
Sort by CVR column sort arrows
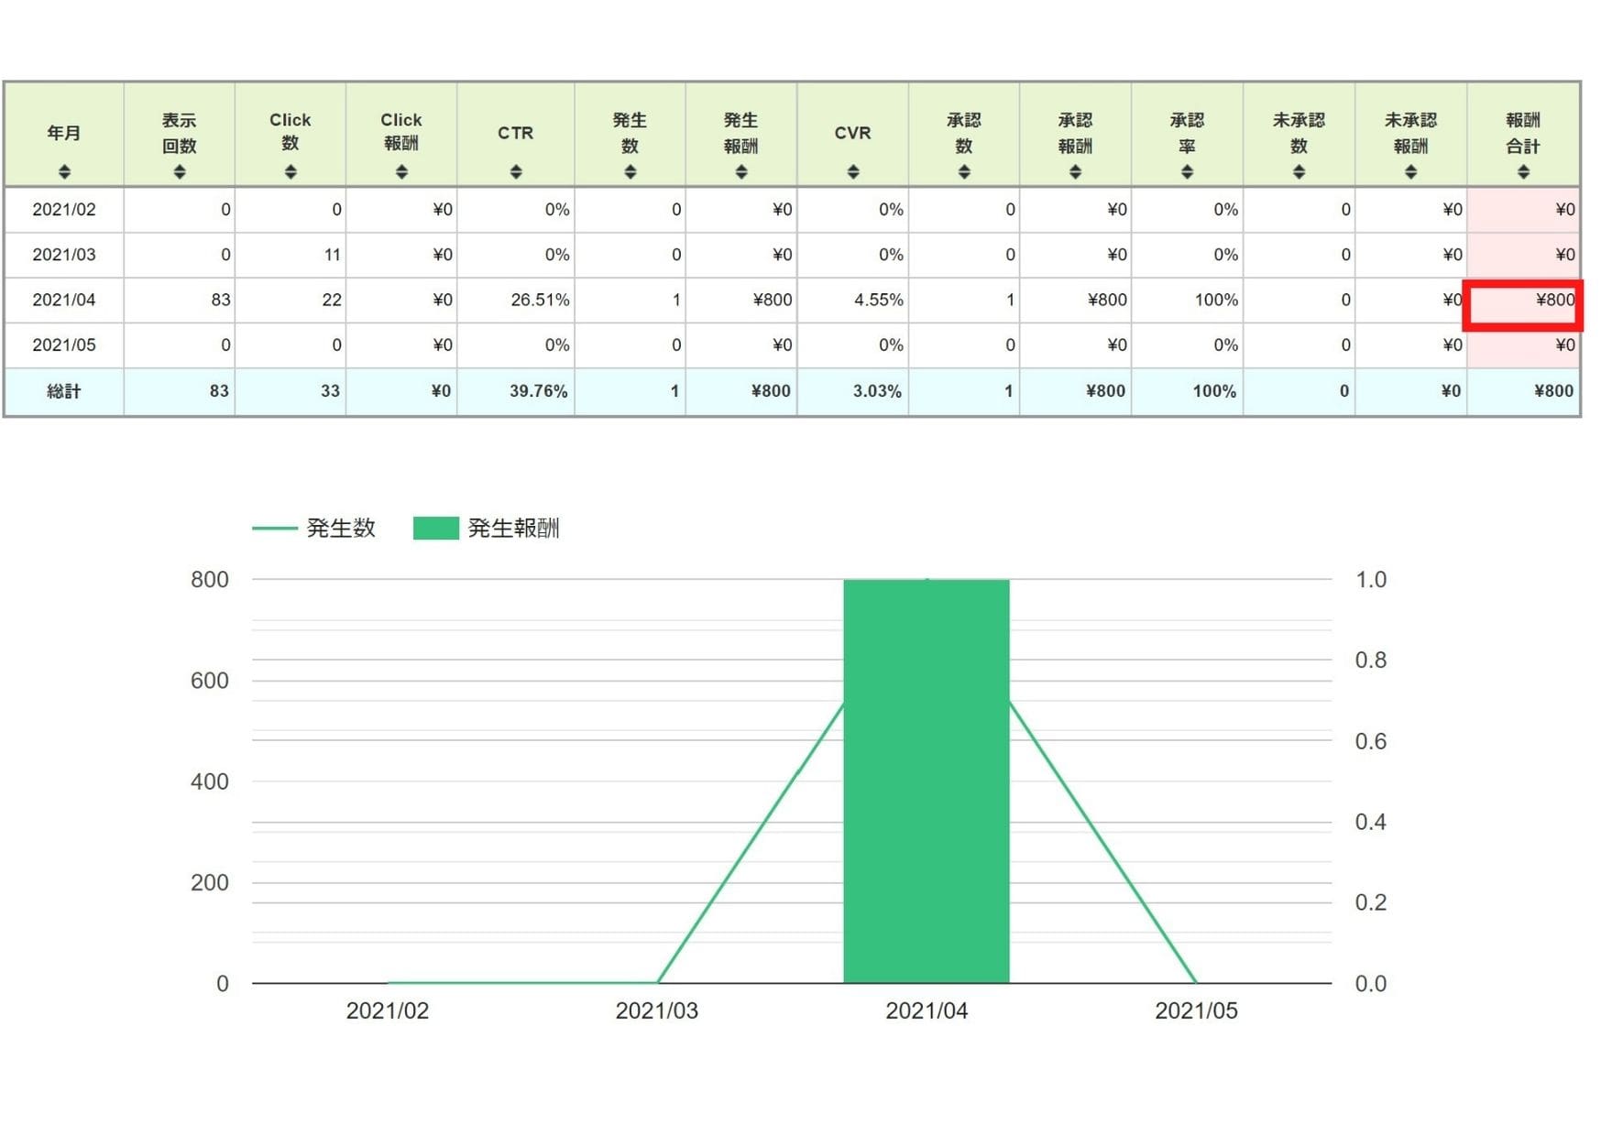[853, 171]
